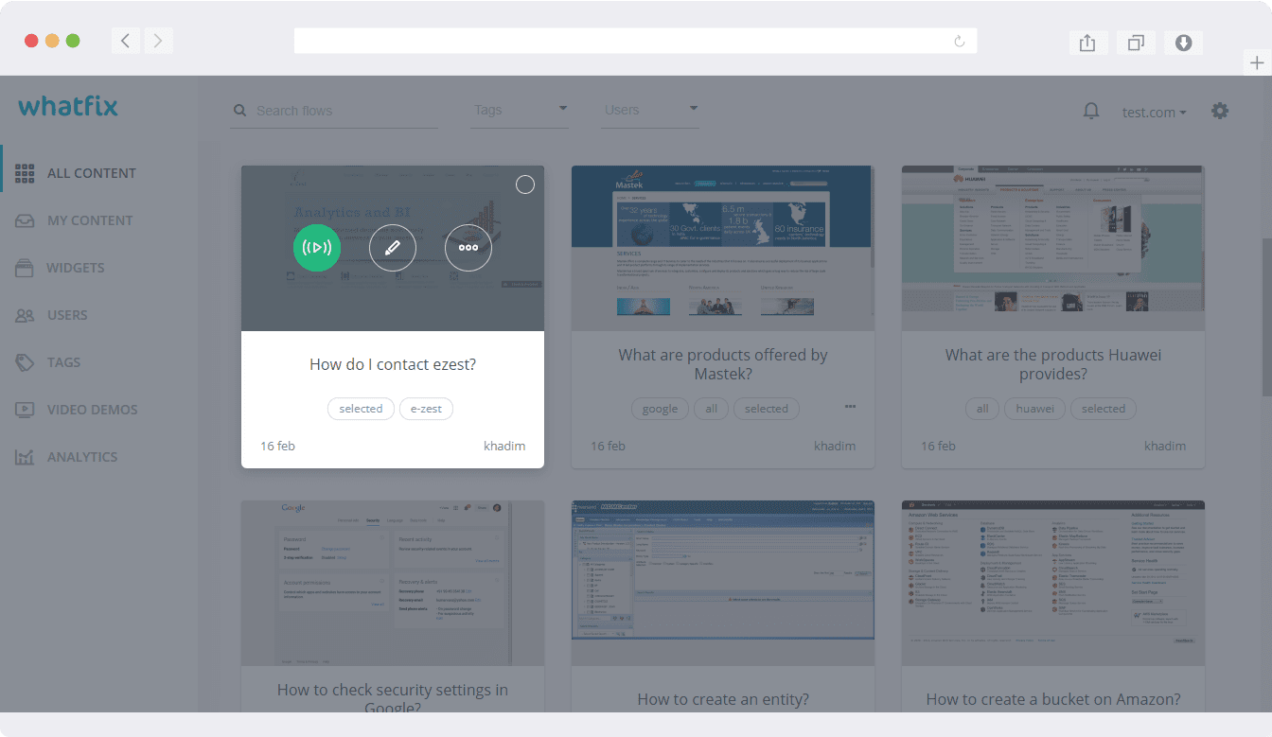Focus the Search flows field
Image resolution: width=1272 pixels, height=737 pixels.
[x=334, y=111]
